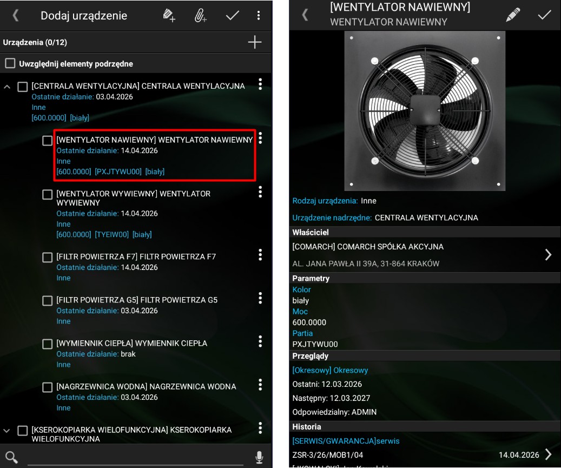Open options menu for WYMIENNIK CIEPŁA
Screen dimensions: 561x468
click(260, 341)
